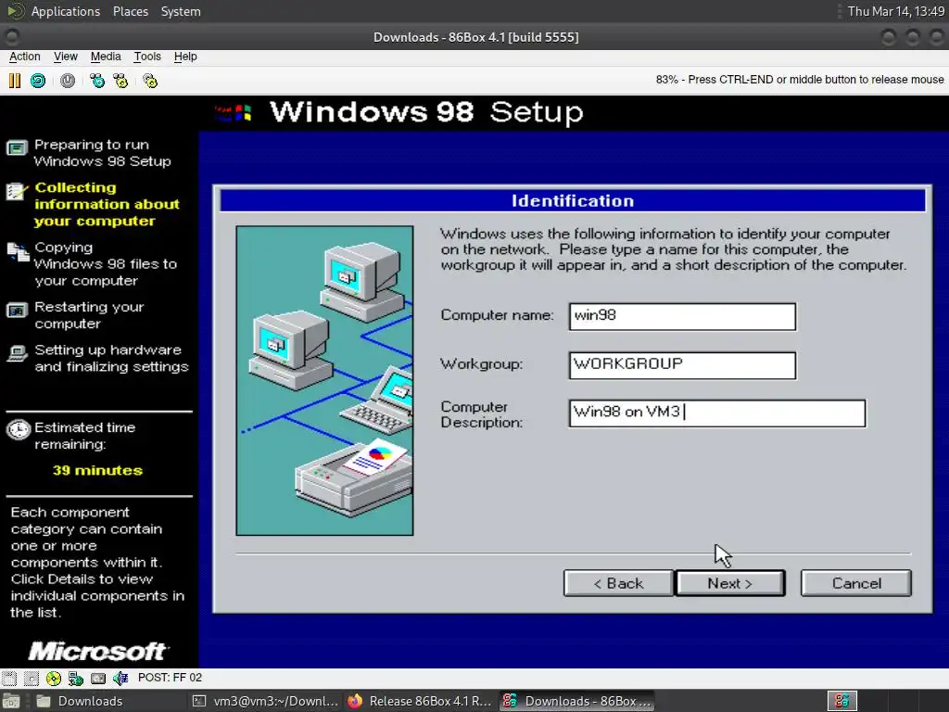The width and height of the screenshot is (949, 712).
Task: Click the networked computers illustration
Action: (324, 380)
